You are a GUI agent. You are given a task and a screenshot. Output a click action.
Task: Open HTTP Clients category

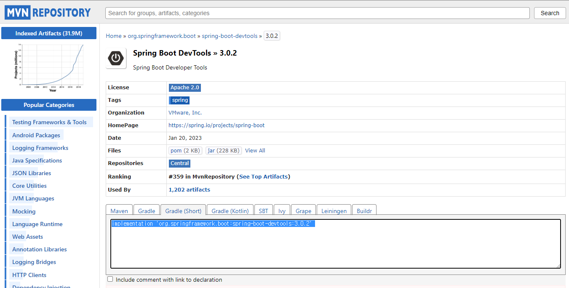pyautogui.click(x=29, y=275)
